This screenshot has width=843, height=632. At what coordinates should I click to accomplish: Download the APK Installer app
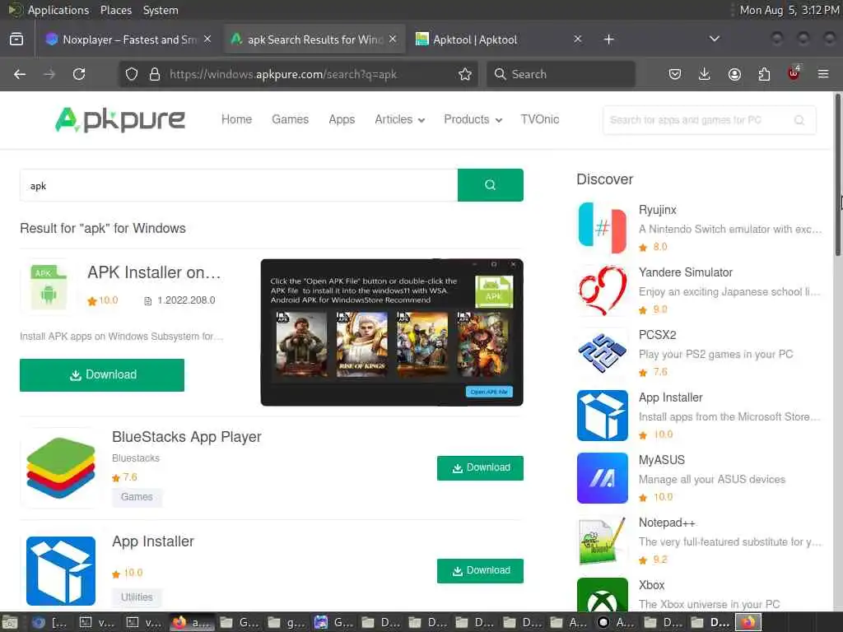point(102,375)
